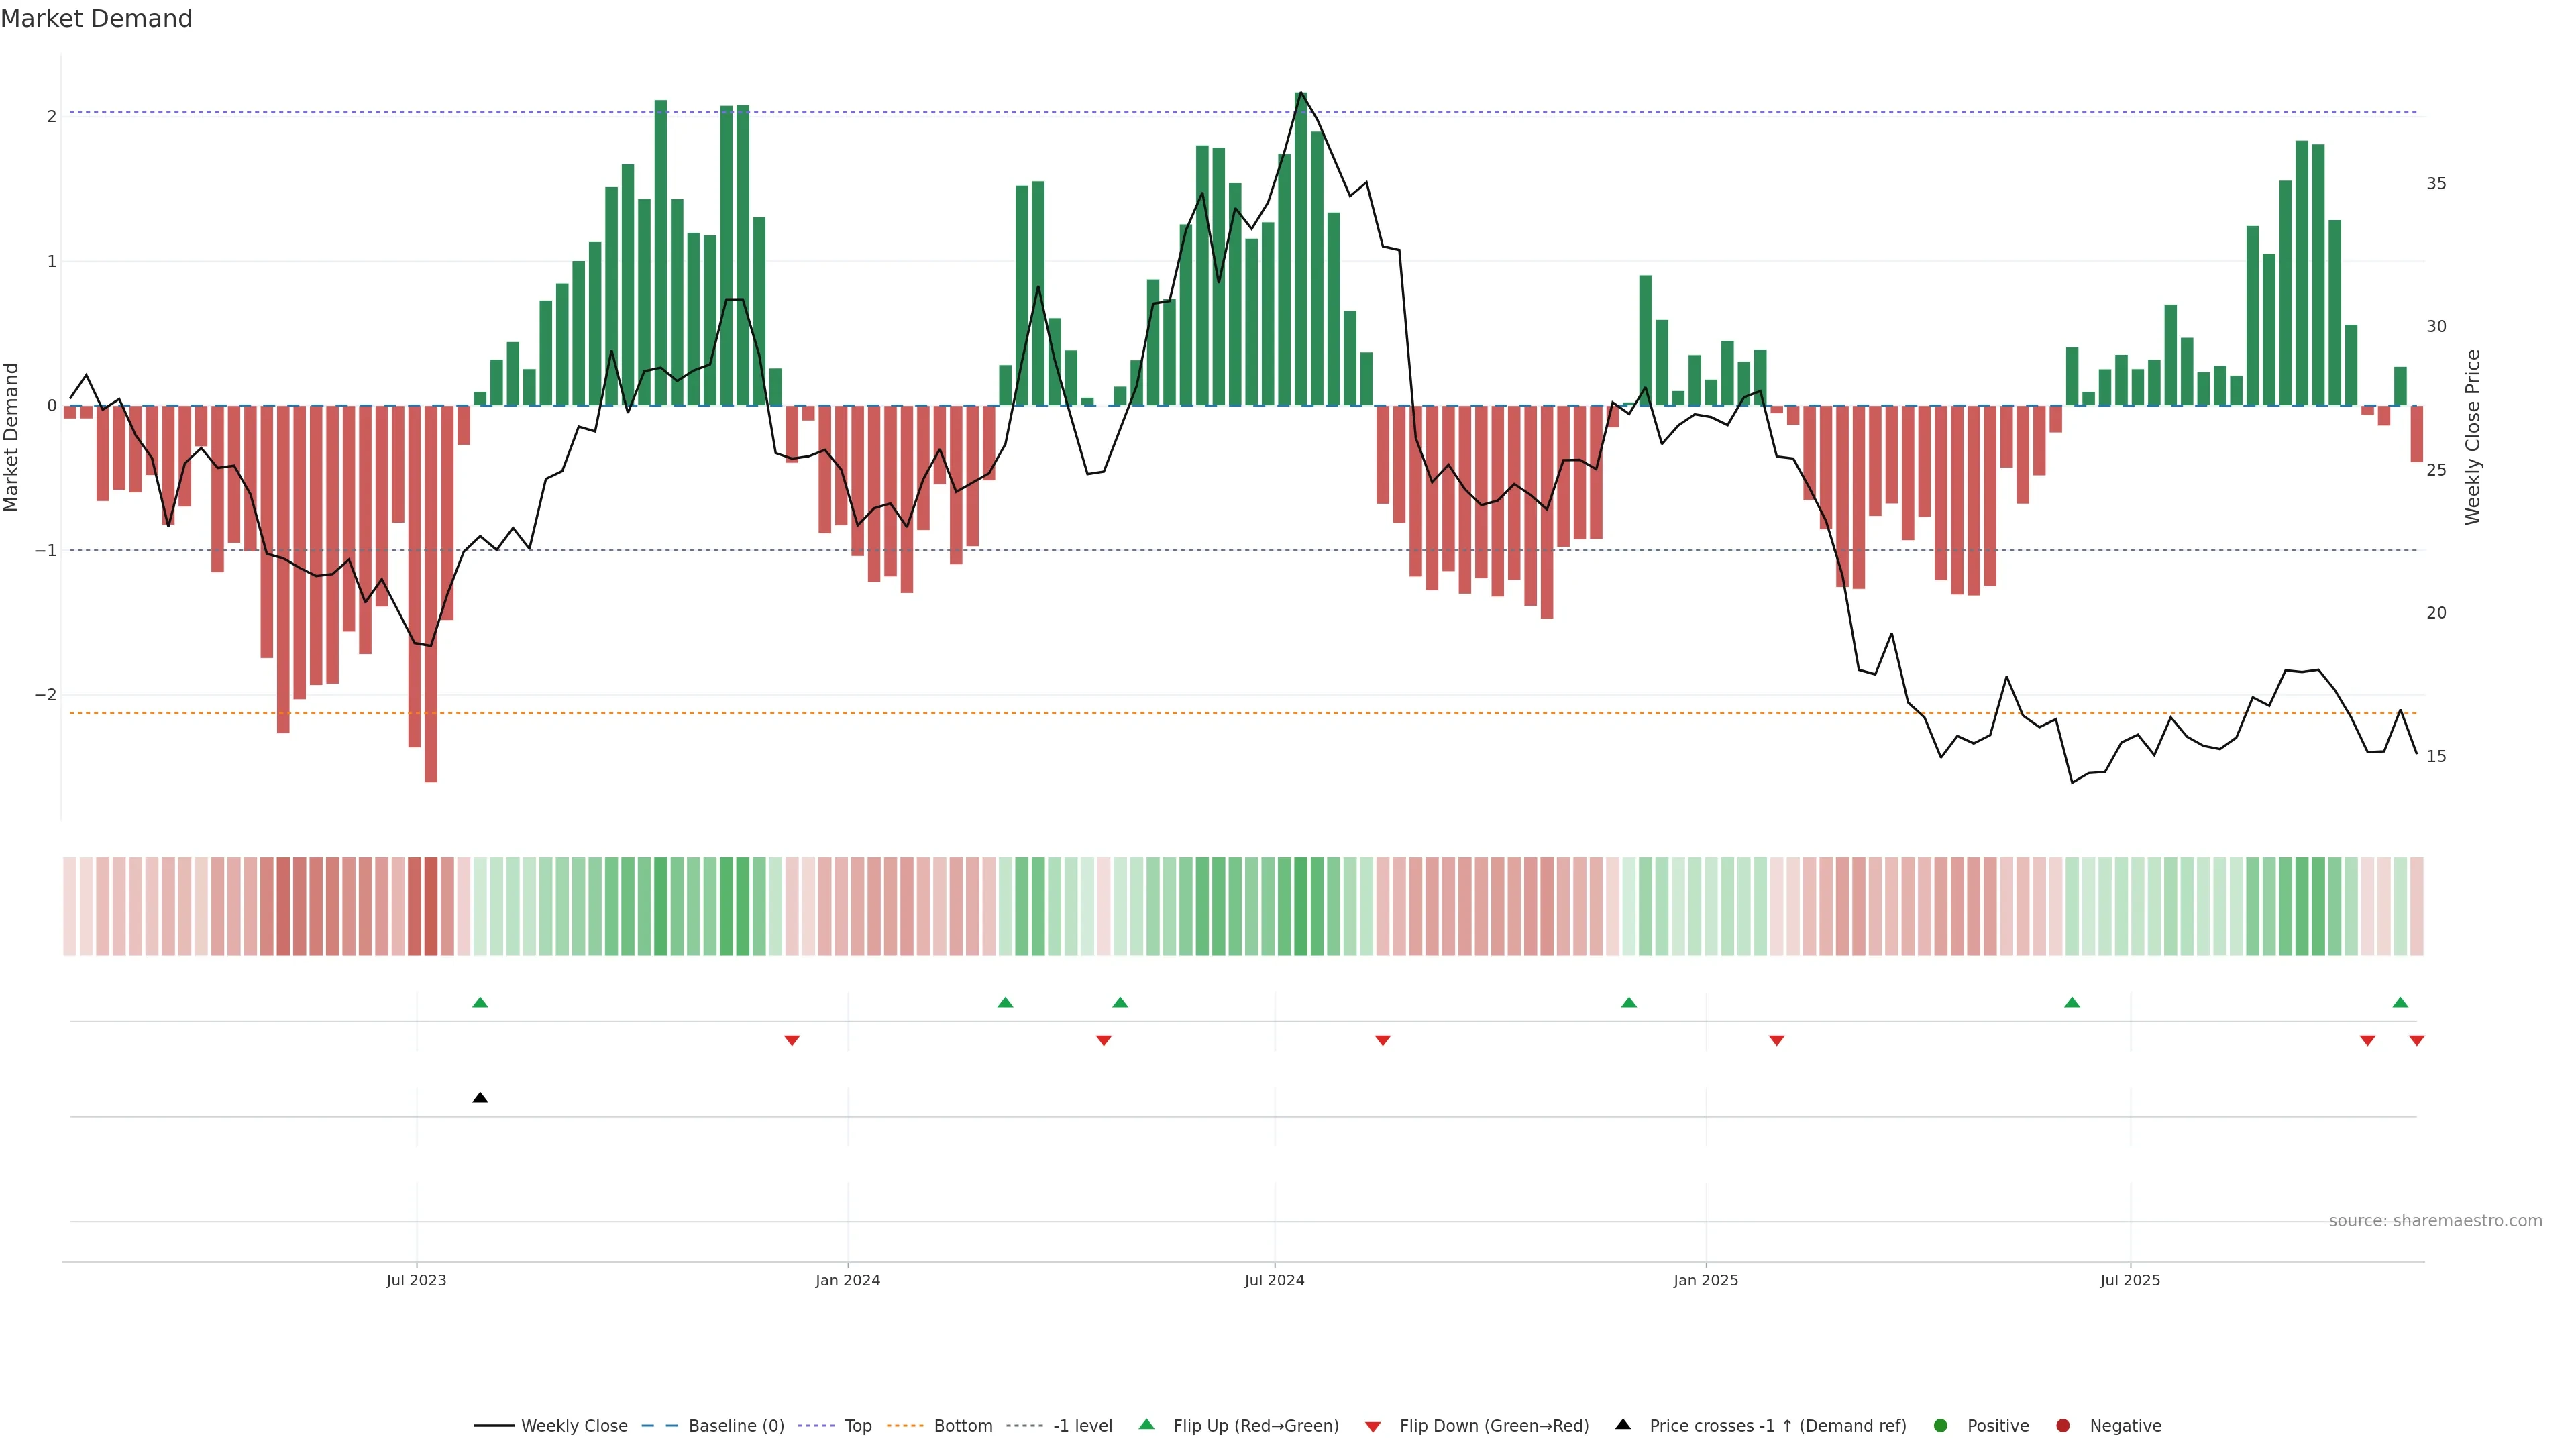This screenshot has height=1449, width=2576.
Task: Click the last green Flip Up marker at far right
Action: (2400, 1002)
